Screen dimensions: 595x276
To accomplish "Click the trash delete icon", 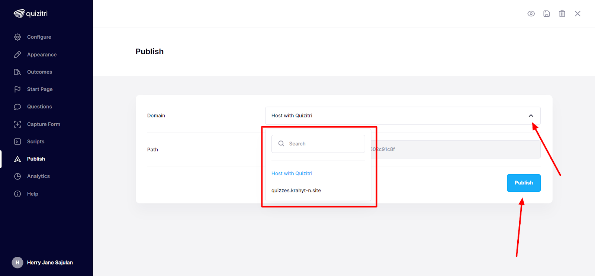I will (x=562, y=14).
